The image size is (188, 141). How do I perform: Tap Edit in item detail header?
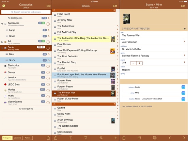tap(183, 6)
